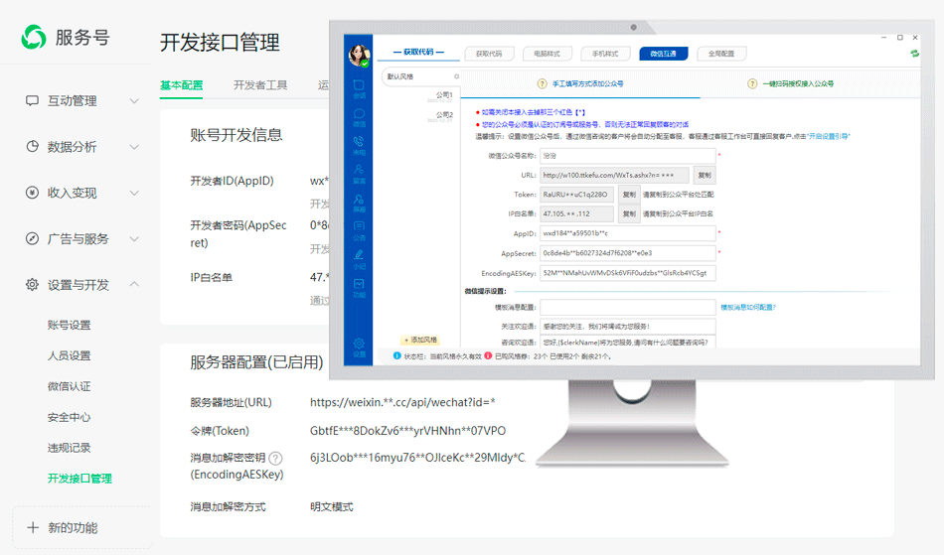Click the 数据分析 pie chart icon
Viewport: 944px width, 555px height.
pos(32,146)
